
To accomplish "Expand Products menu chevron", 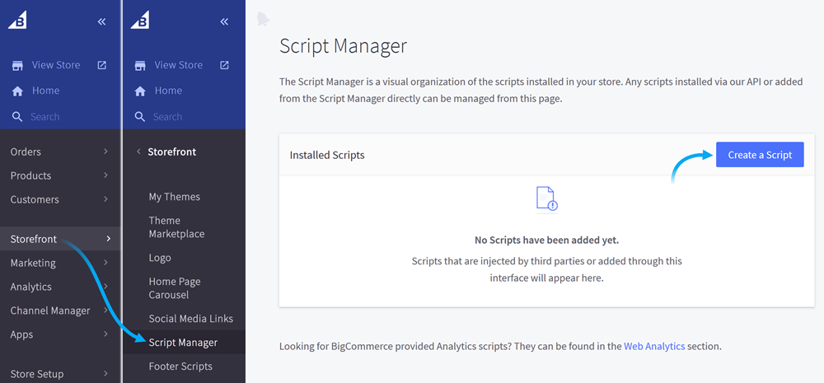I will tap(106, 175).
